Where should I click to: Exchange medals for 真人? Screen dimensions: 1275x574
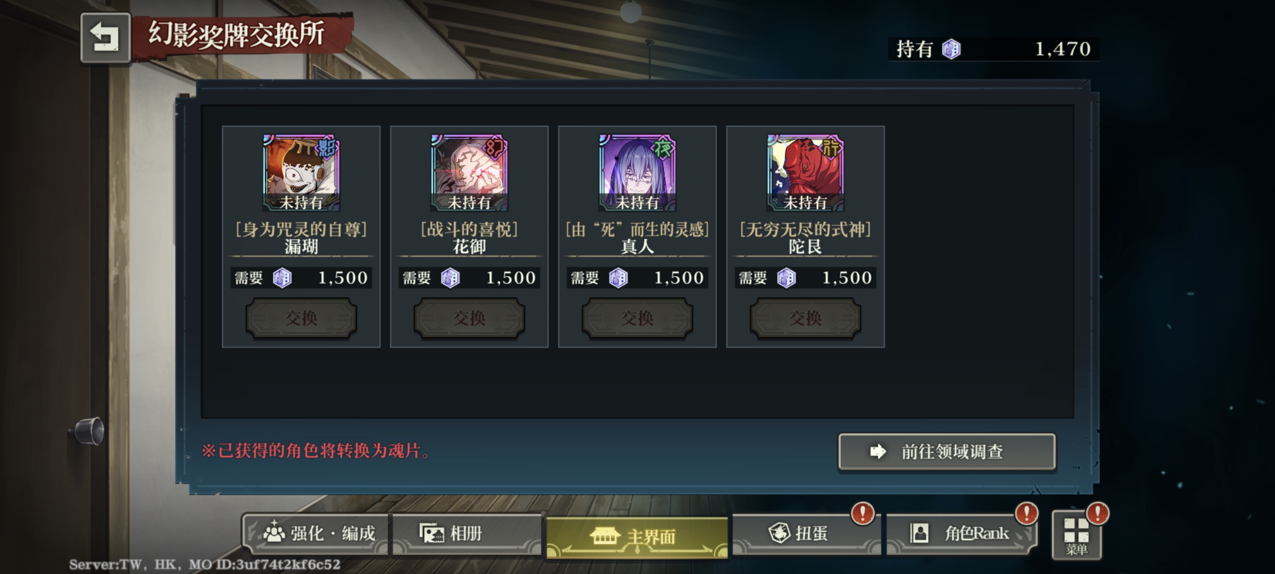pyautogui.click(x=637, y=318)
